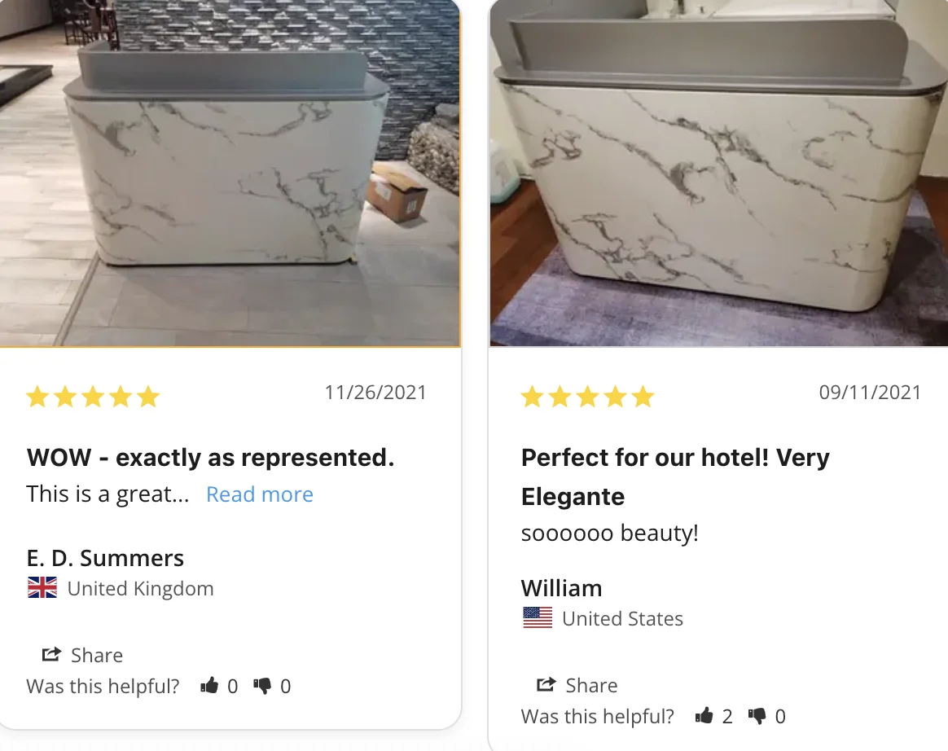
Task: Click Share text on William's review
Action: pos(591,685)
